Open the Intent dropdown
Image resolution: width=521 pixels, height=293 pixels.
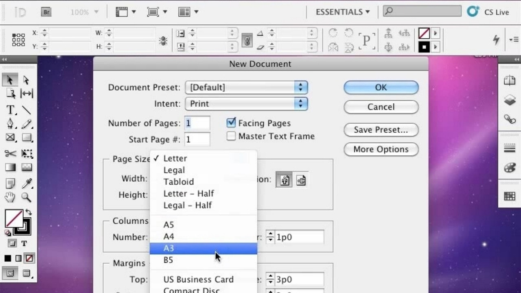pyautogui.click(x=246, y=104)
